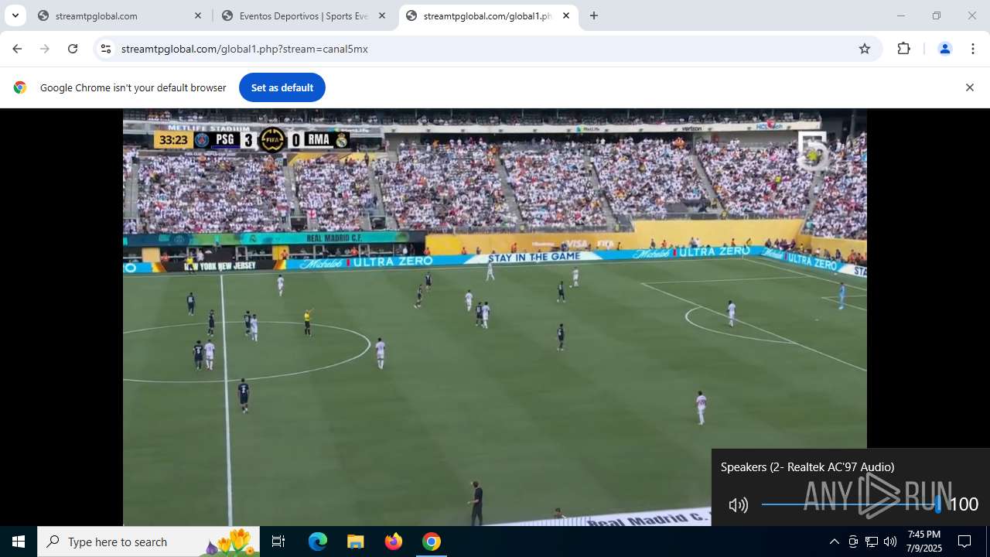The height and width of the screenshot is (557, 990).
Task: Open the notification center icon
Action: (964, 542)
